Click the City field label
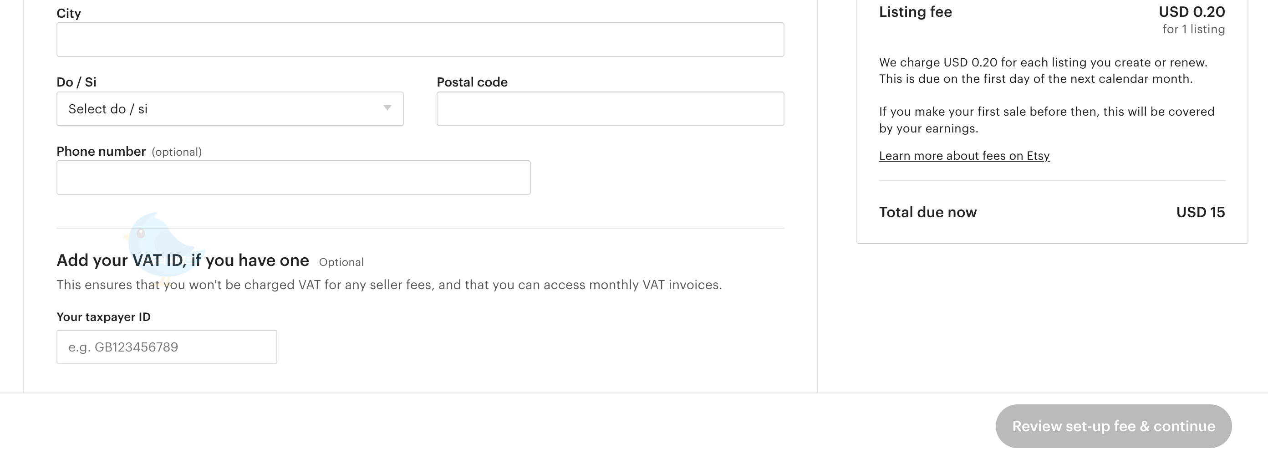 pos(68,13)
